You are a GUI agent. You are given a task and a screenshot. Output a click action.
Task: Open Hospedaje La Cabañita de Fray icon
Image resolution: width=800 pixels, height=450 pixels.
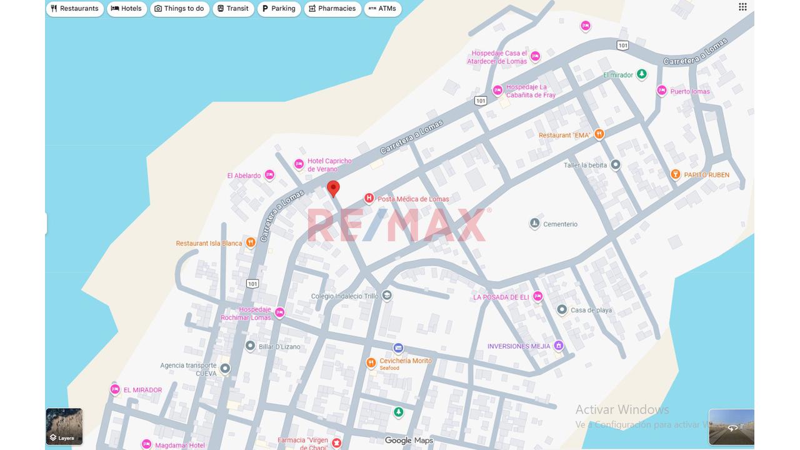[497, 91]
